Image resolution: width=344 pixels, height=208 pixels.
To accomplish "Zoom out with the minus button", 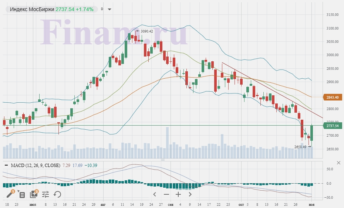I will [x=166, y=194].
